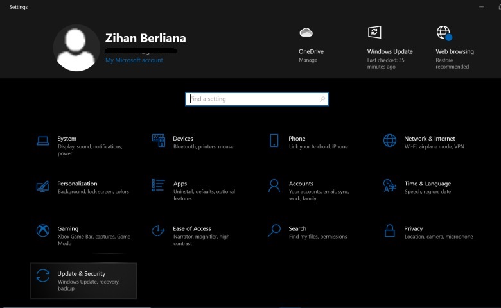Go to Personalization title

tap(77, 184)
